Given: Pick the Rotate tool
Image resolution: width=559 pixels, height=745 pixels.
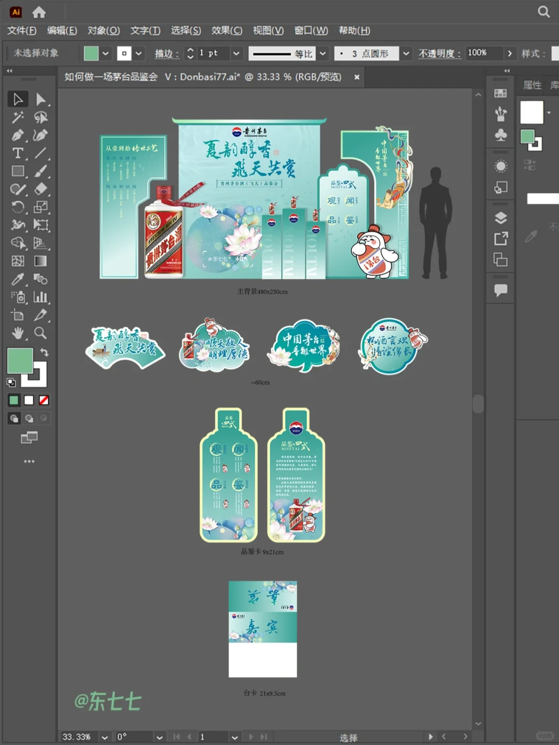Looking at the screenshot, I should (18, 207).
